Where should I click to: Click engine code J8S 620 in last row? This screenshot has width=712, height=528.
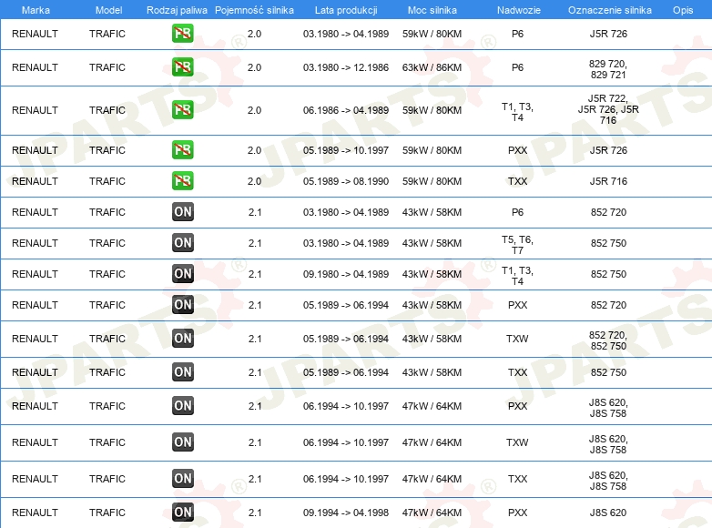tap(608, 513)
